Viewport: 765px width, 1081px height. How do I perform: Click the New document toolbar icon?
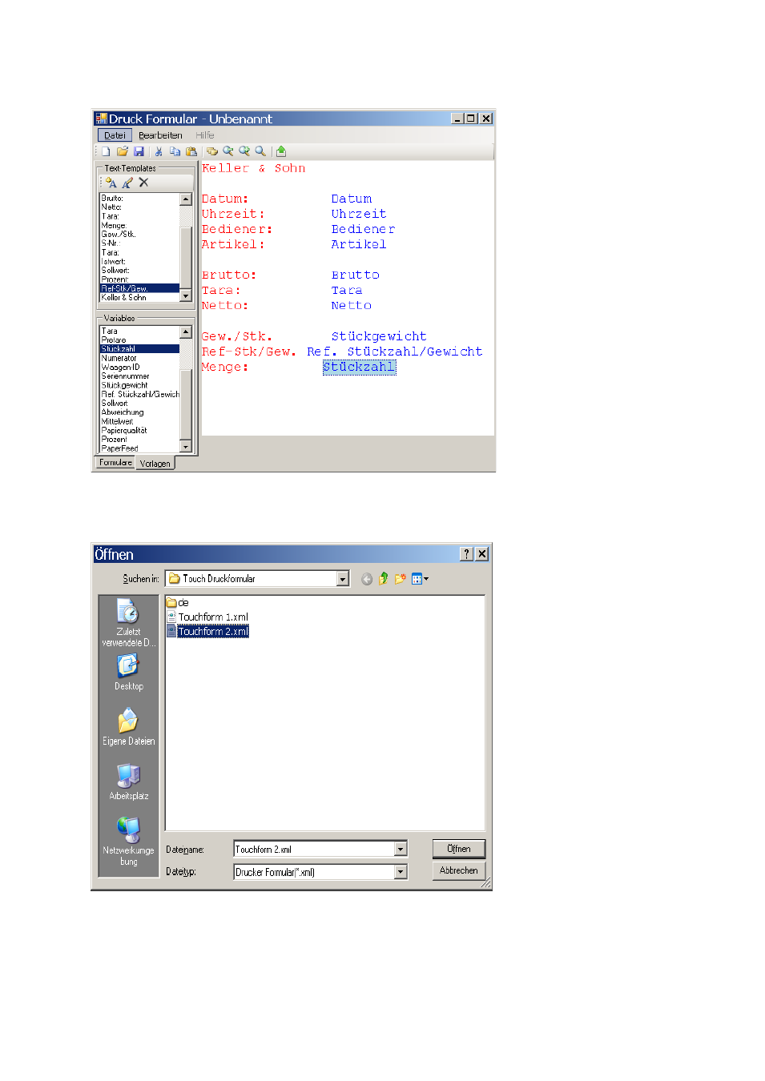click(x=105, y=151)
